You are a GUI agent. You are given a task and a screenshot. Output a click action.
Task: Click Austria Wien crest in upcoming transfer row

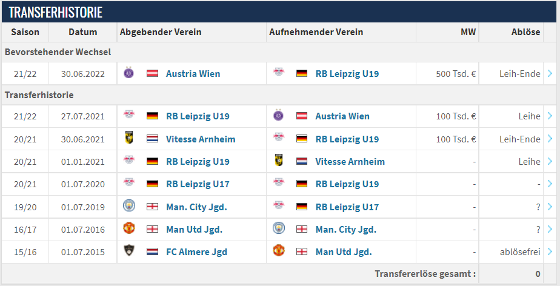tap(128, 73)
